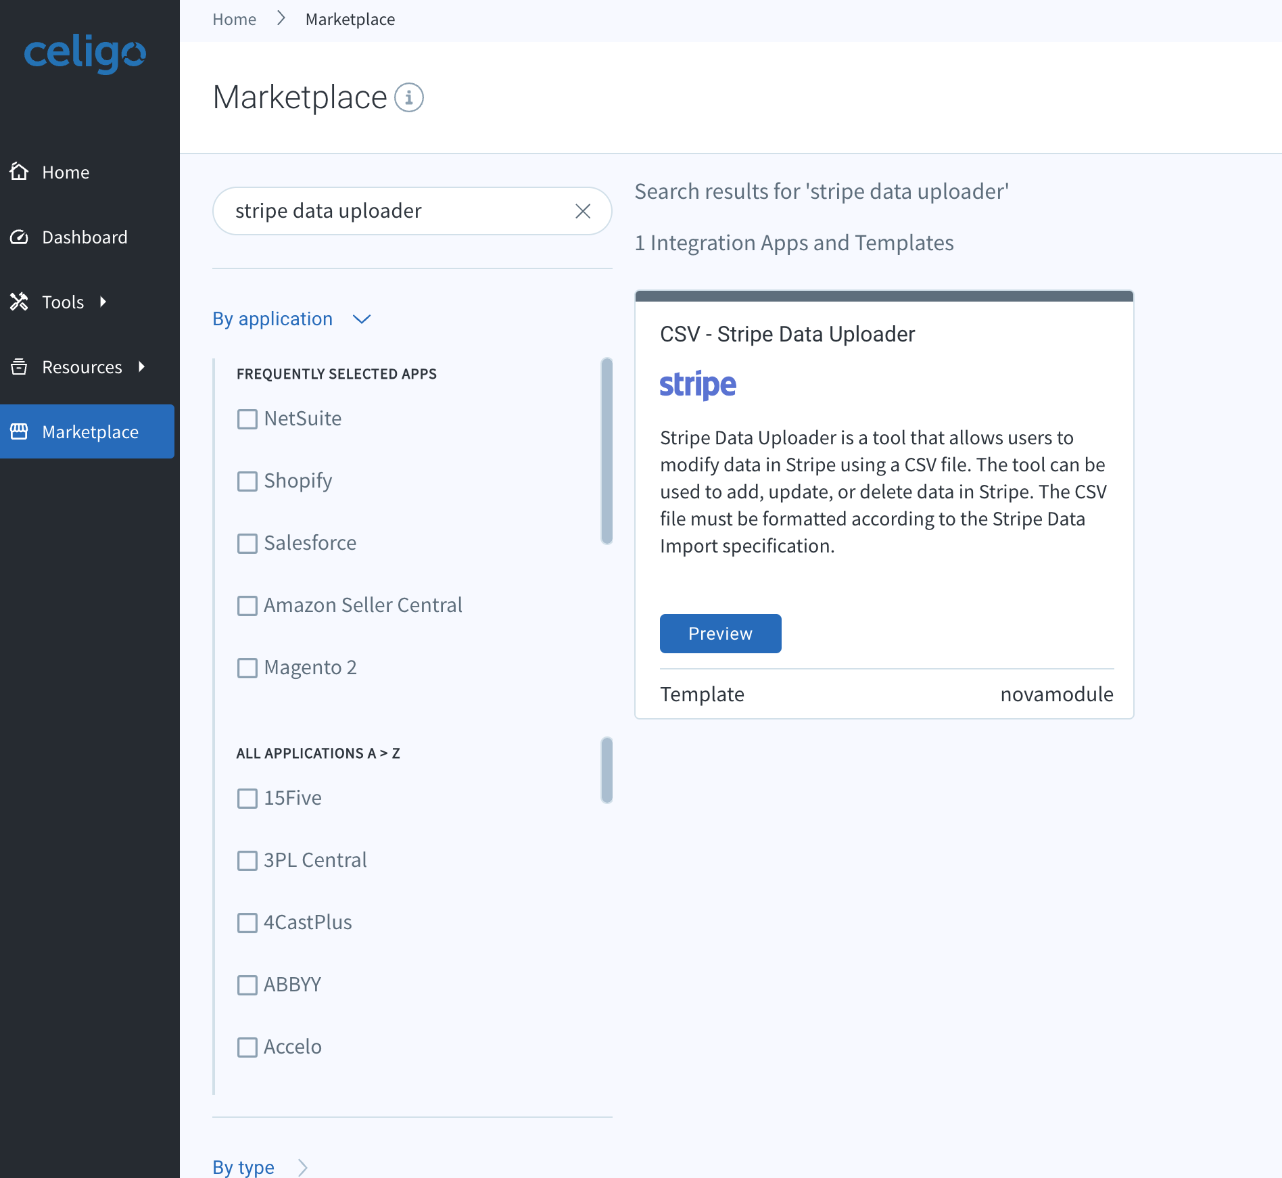Click the frequently selected apps scrollbar
The image size is (1282, 1178).
tap(607, 451)
